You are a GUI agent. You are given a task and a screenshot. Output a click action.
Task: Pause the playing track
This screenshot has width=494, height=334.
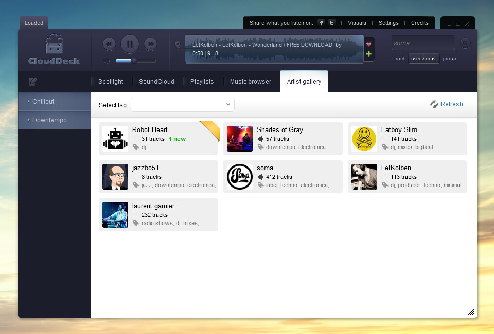pos(130,44)
